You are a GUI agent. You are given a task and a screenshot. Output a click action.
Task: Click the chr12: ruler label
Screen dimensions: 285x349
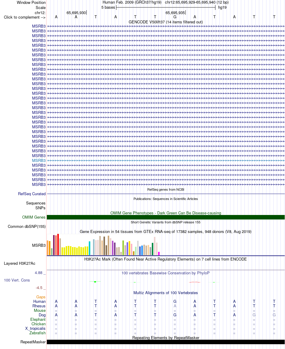pos(40,13)
